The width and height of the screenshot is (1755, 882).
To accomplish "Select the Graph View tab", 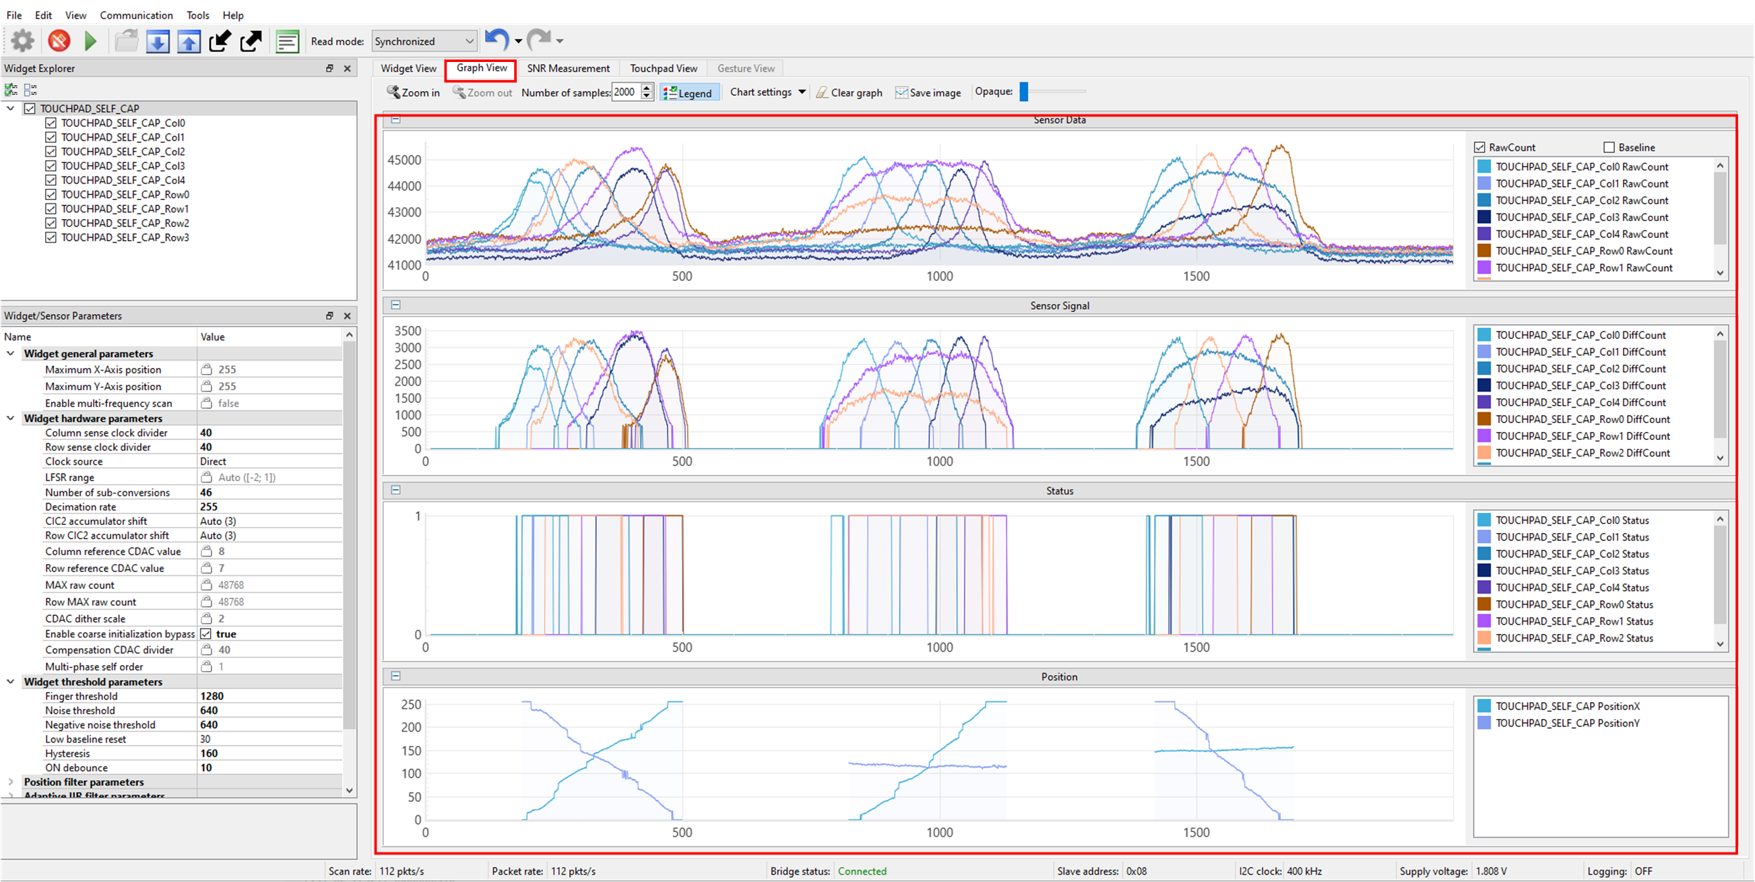I will [x=482, y=68].
